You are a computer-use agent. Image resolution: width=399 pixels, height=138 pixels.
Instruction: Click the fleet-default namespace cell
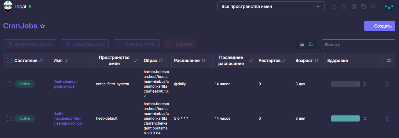point(107,118)
